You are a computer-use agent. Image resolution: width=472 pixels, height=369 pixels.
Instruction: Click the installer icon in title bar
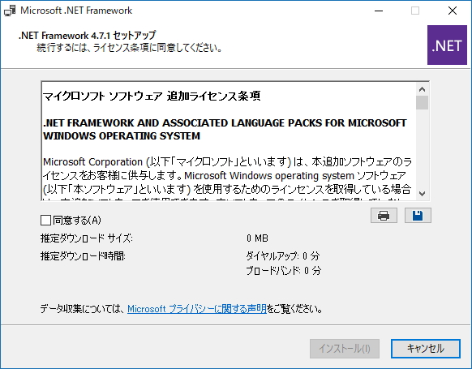click(10, 11)
